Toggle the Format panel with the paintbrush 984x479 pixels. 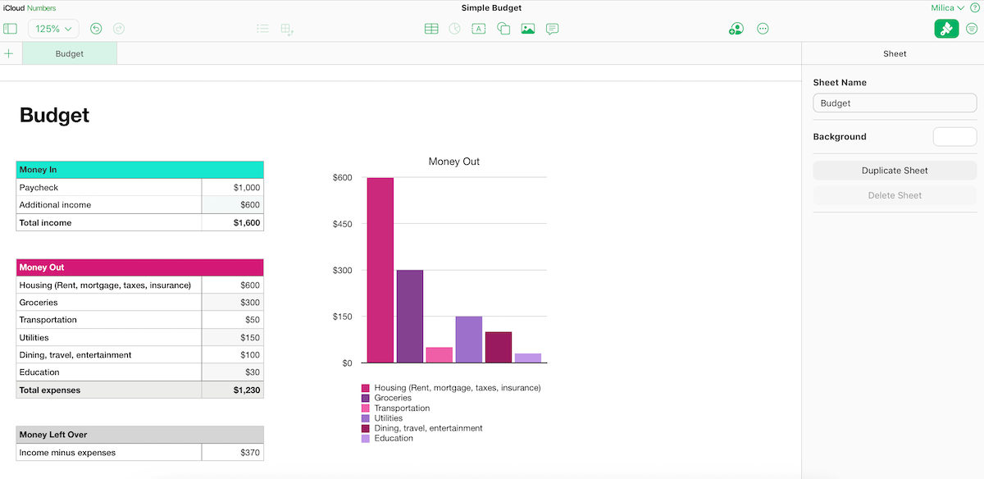coord(946,28)
